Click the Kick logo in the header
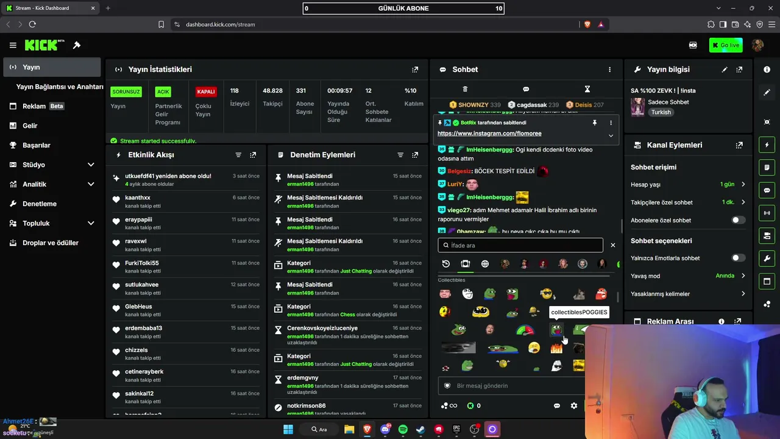Viewport: 780px width, 439px height. (44, 45)
